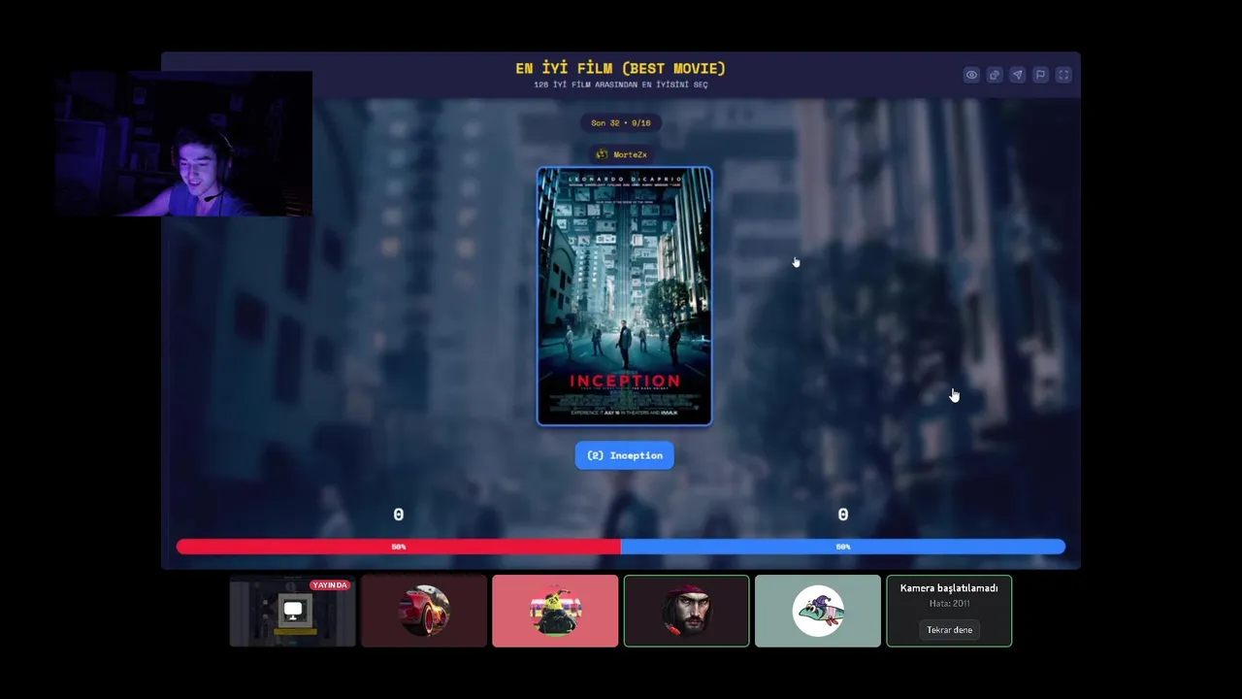
Task: Click the monitor icon on stream tile
Action: click(x=293, y=611)
